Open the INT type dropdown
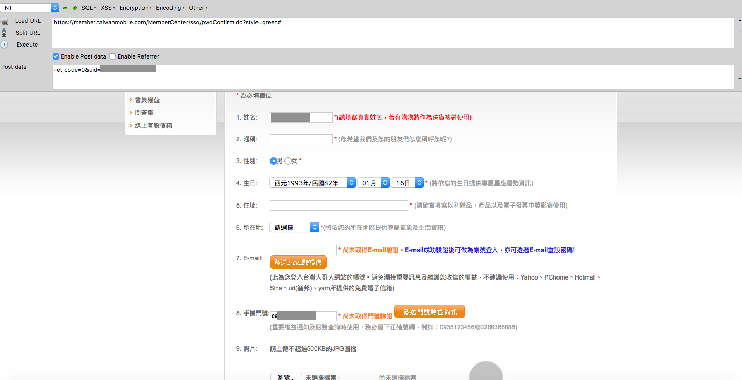Image resolution: width=742 pixels, height=380 pixels. (30, 8)
